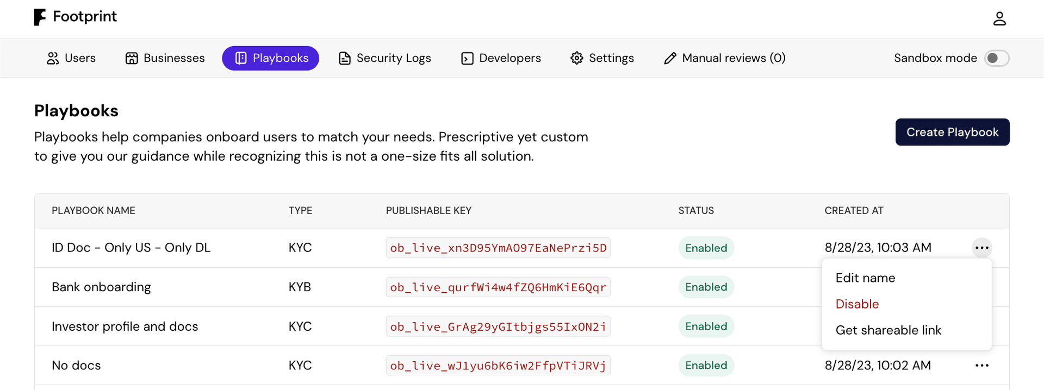Click the PLAYBOOK NAME column header
Viewport: 1044px width, 390px height.
tap(94, 211)
